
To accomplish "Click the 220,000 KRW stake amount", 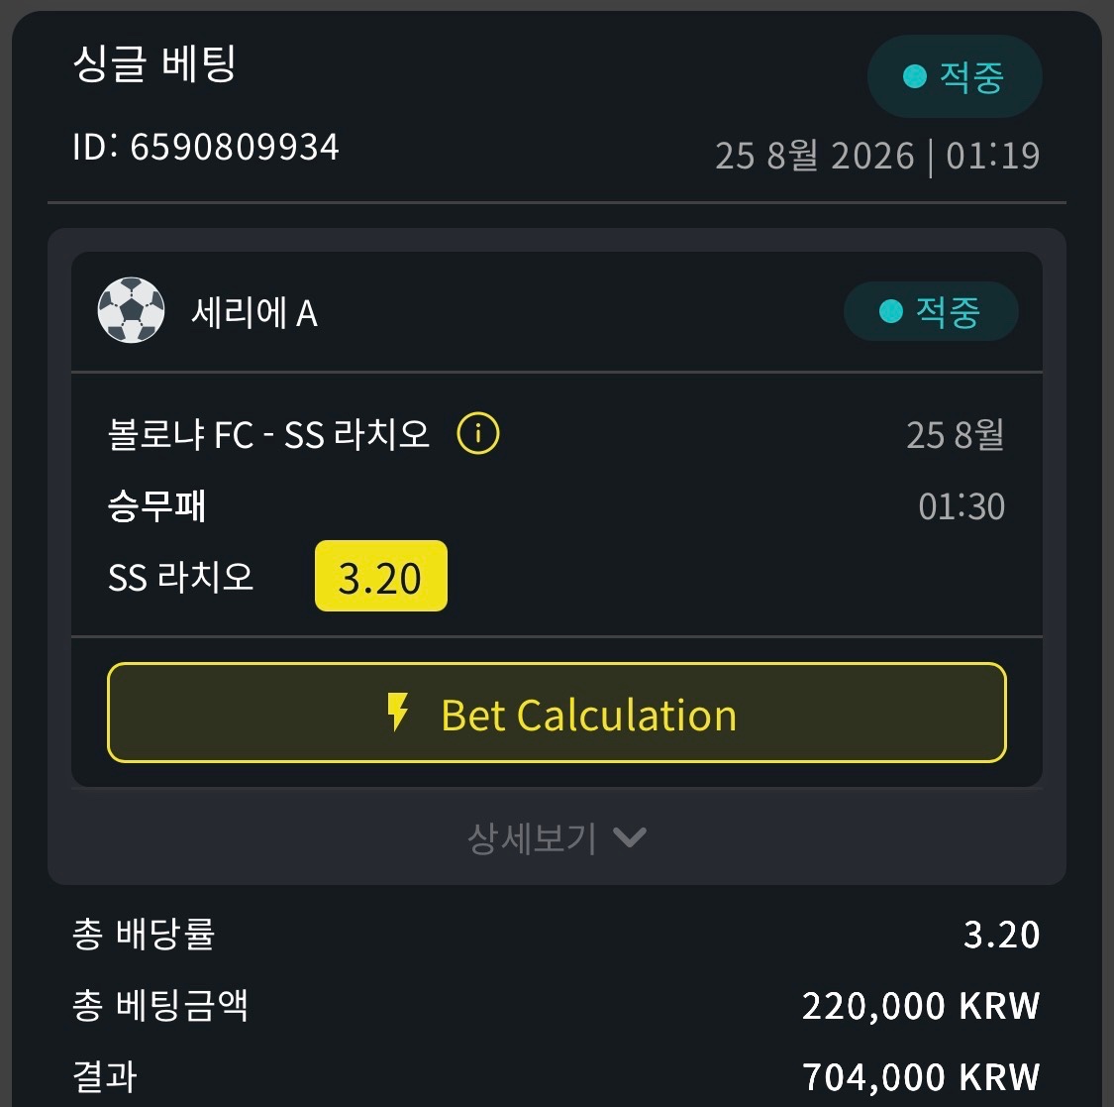I will (921, 1005).
